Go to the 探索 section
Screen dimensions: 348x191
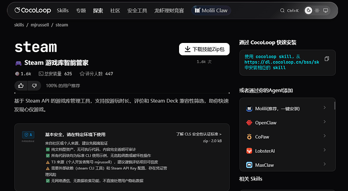pos(98,11)
